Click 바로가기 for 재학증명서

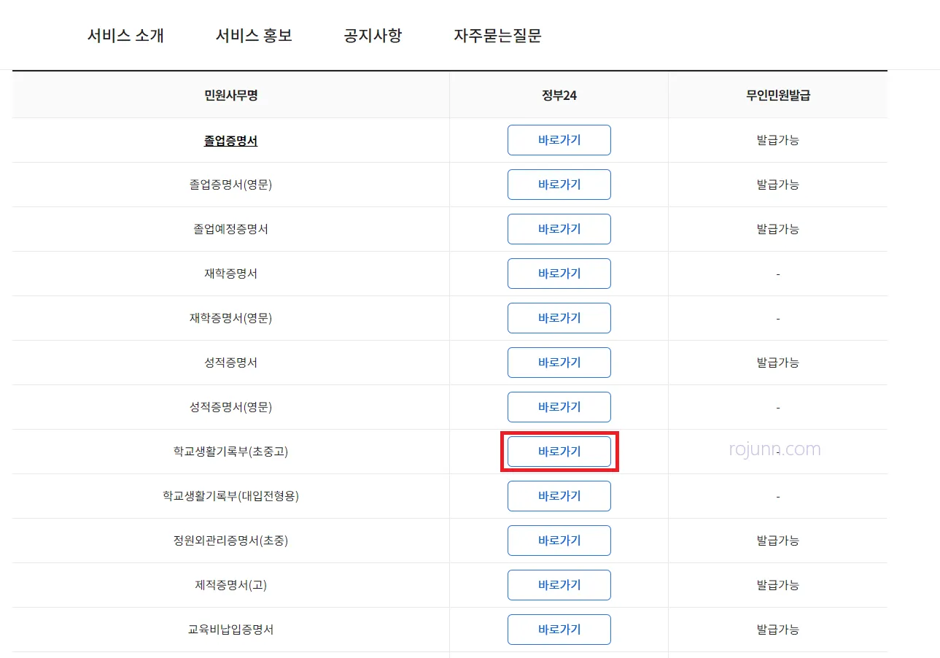pos(559,274)
